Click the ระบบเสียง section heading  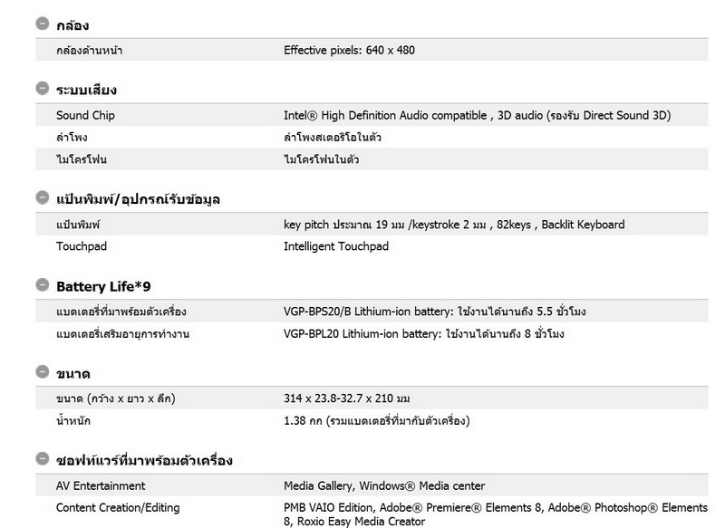click(86, 90)
